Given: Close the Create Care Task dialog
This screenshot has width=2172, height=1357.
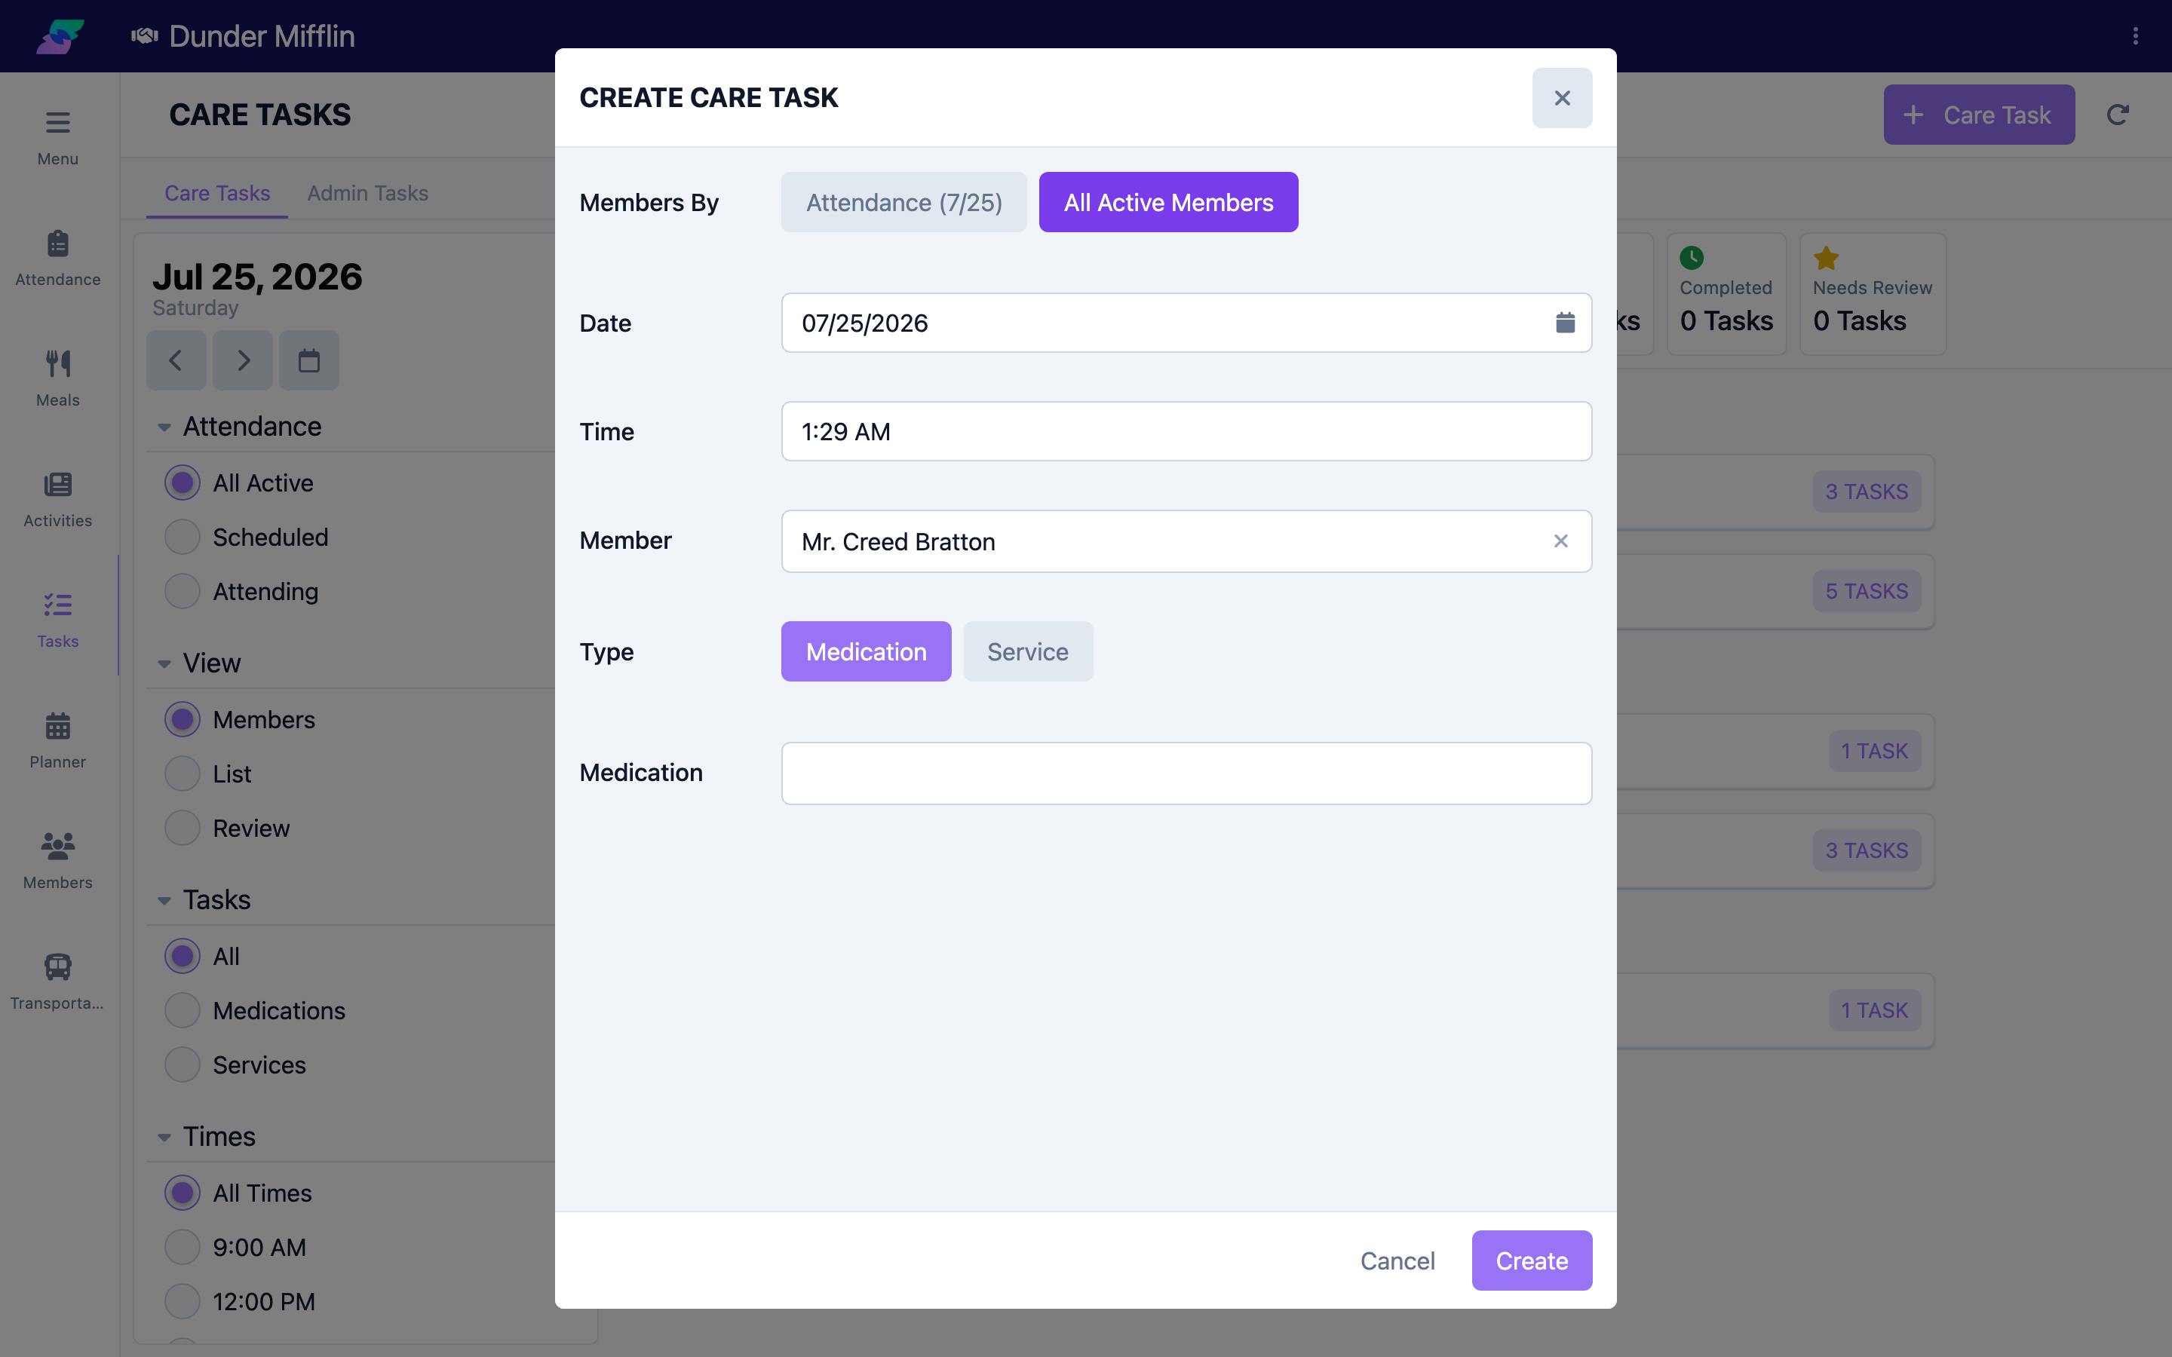Looking at the screenshot, I should click(x=1562, y=98).
